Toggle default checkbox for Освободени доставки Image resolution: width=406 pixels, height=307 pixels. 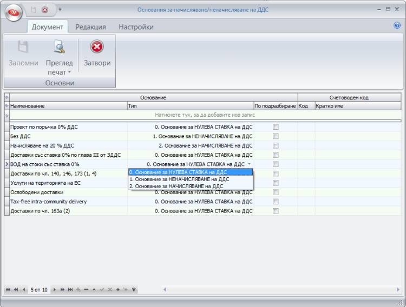276,192
